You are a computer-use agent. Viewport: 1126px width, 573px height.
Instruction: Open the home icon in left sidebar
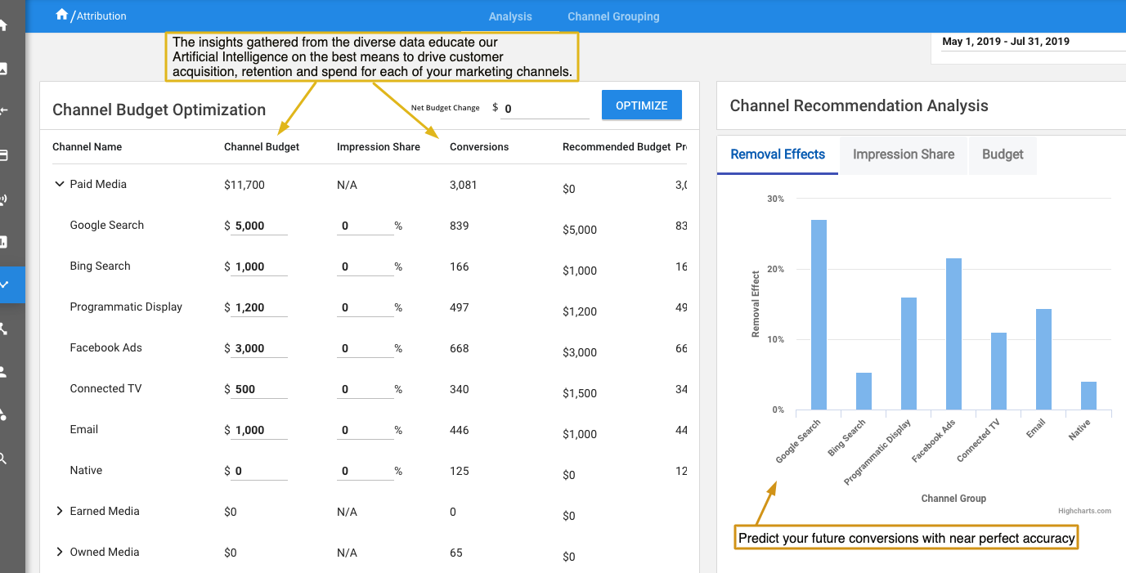click(x=4, y=25)
